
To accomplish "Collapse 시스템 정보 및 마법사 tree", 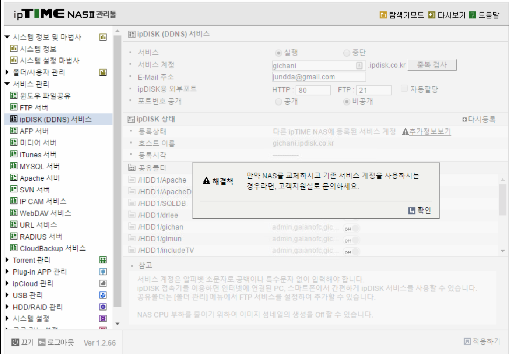I will (7, 37).
